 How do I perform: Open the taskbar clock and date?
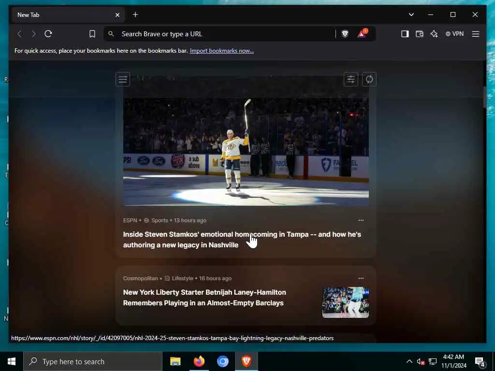tap(453, 361)
